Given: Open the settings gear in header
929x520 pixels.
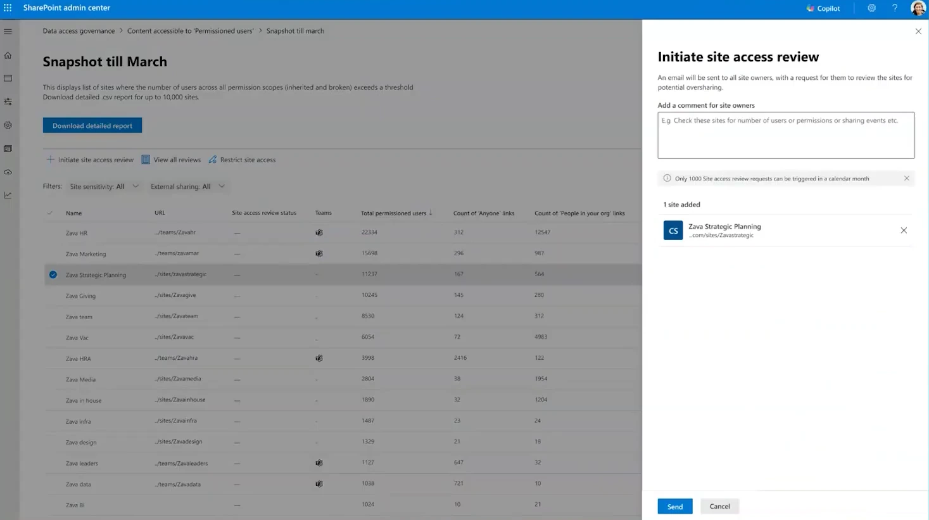Looking at the screenshot, I should tap(871, 8).
